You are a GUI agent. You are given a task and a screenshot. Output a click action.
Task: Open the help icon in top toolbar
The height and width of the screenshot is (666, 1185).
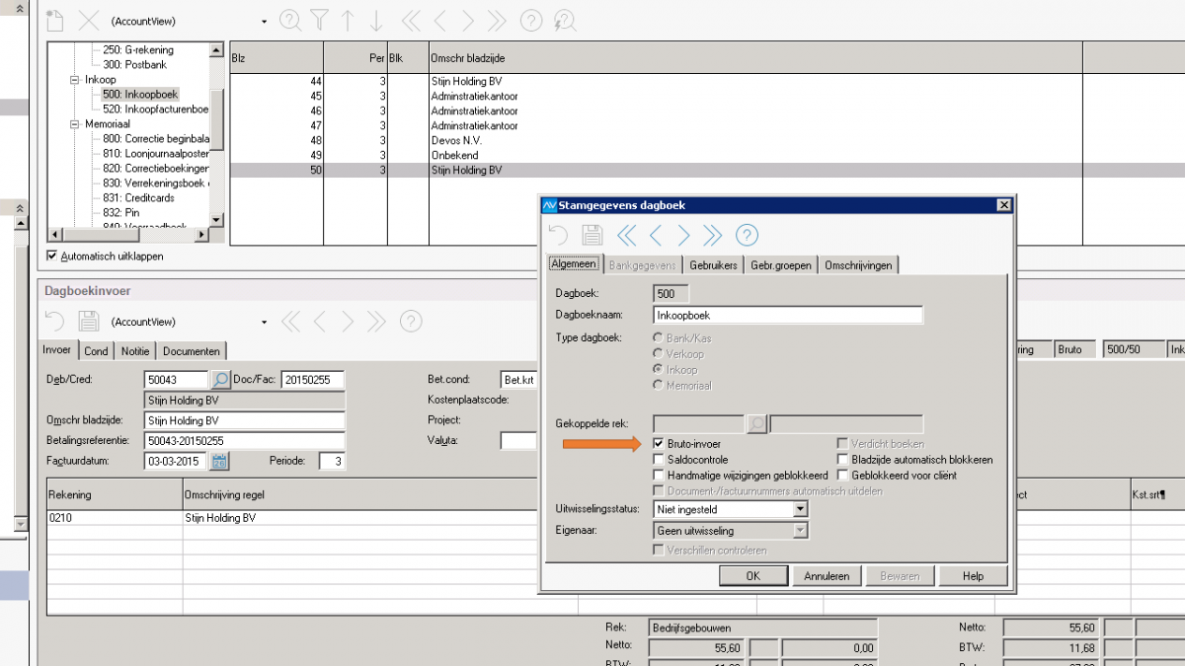point(531,20)
